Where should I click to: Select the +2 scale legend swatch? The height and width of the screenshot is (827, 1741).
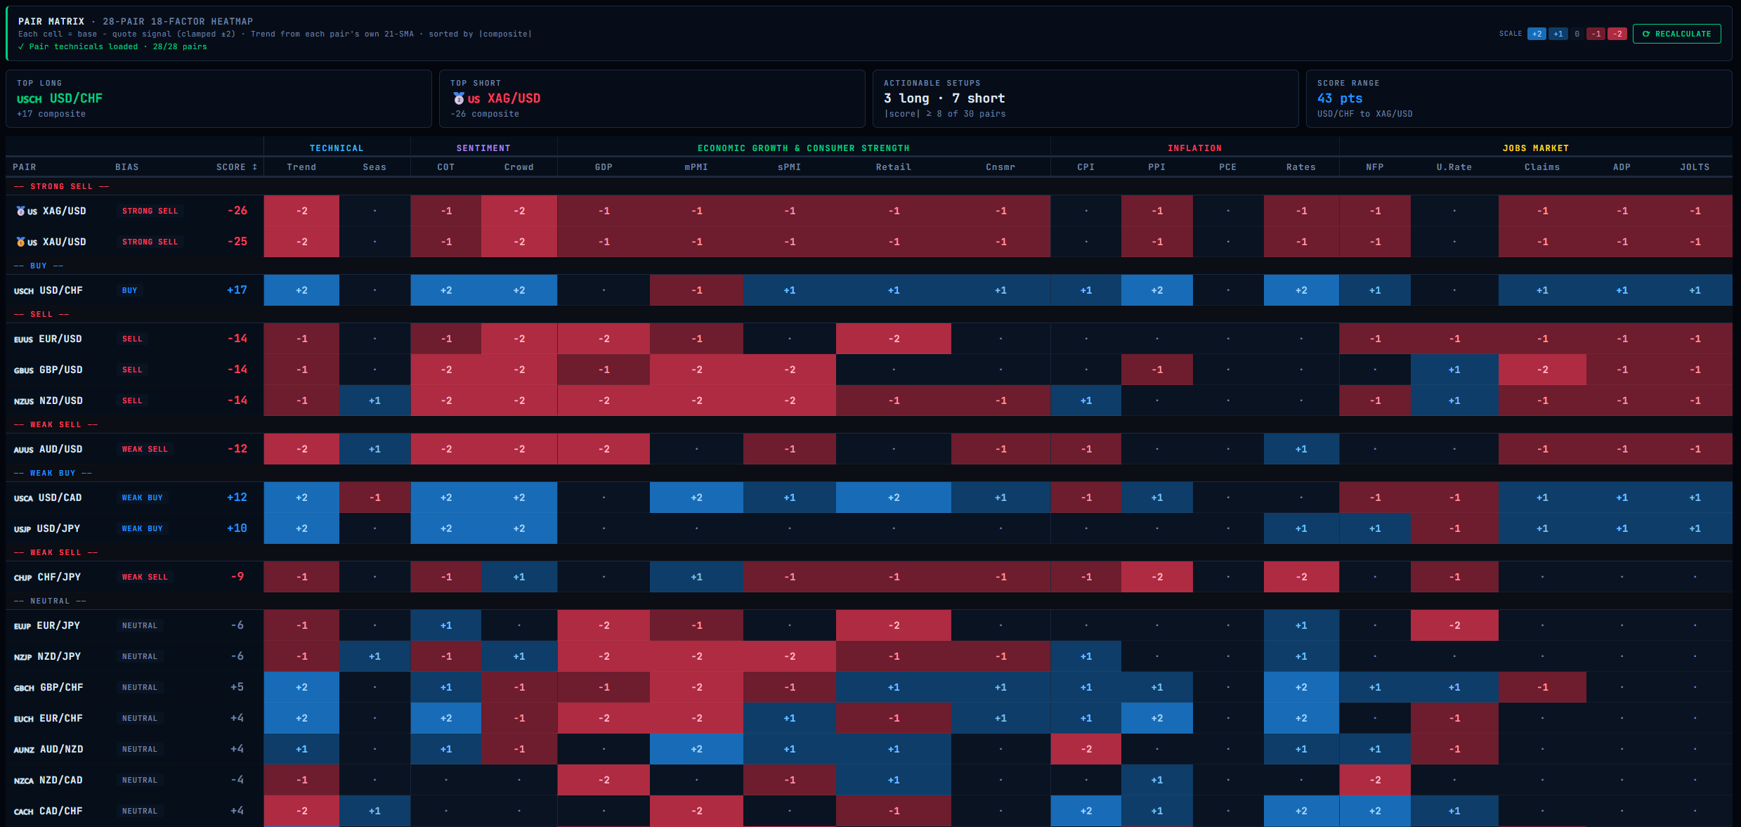coord(1537,34)
